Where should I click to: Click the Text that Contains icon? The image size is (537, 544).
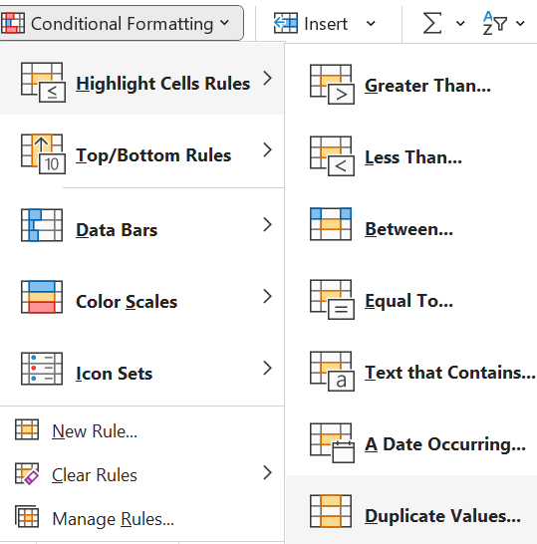click(x=332, y=372)
